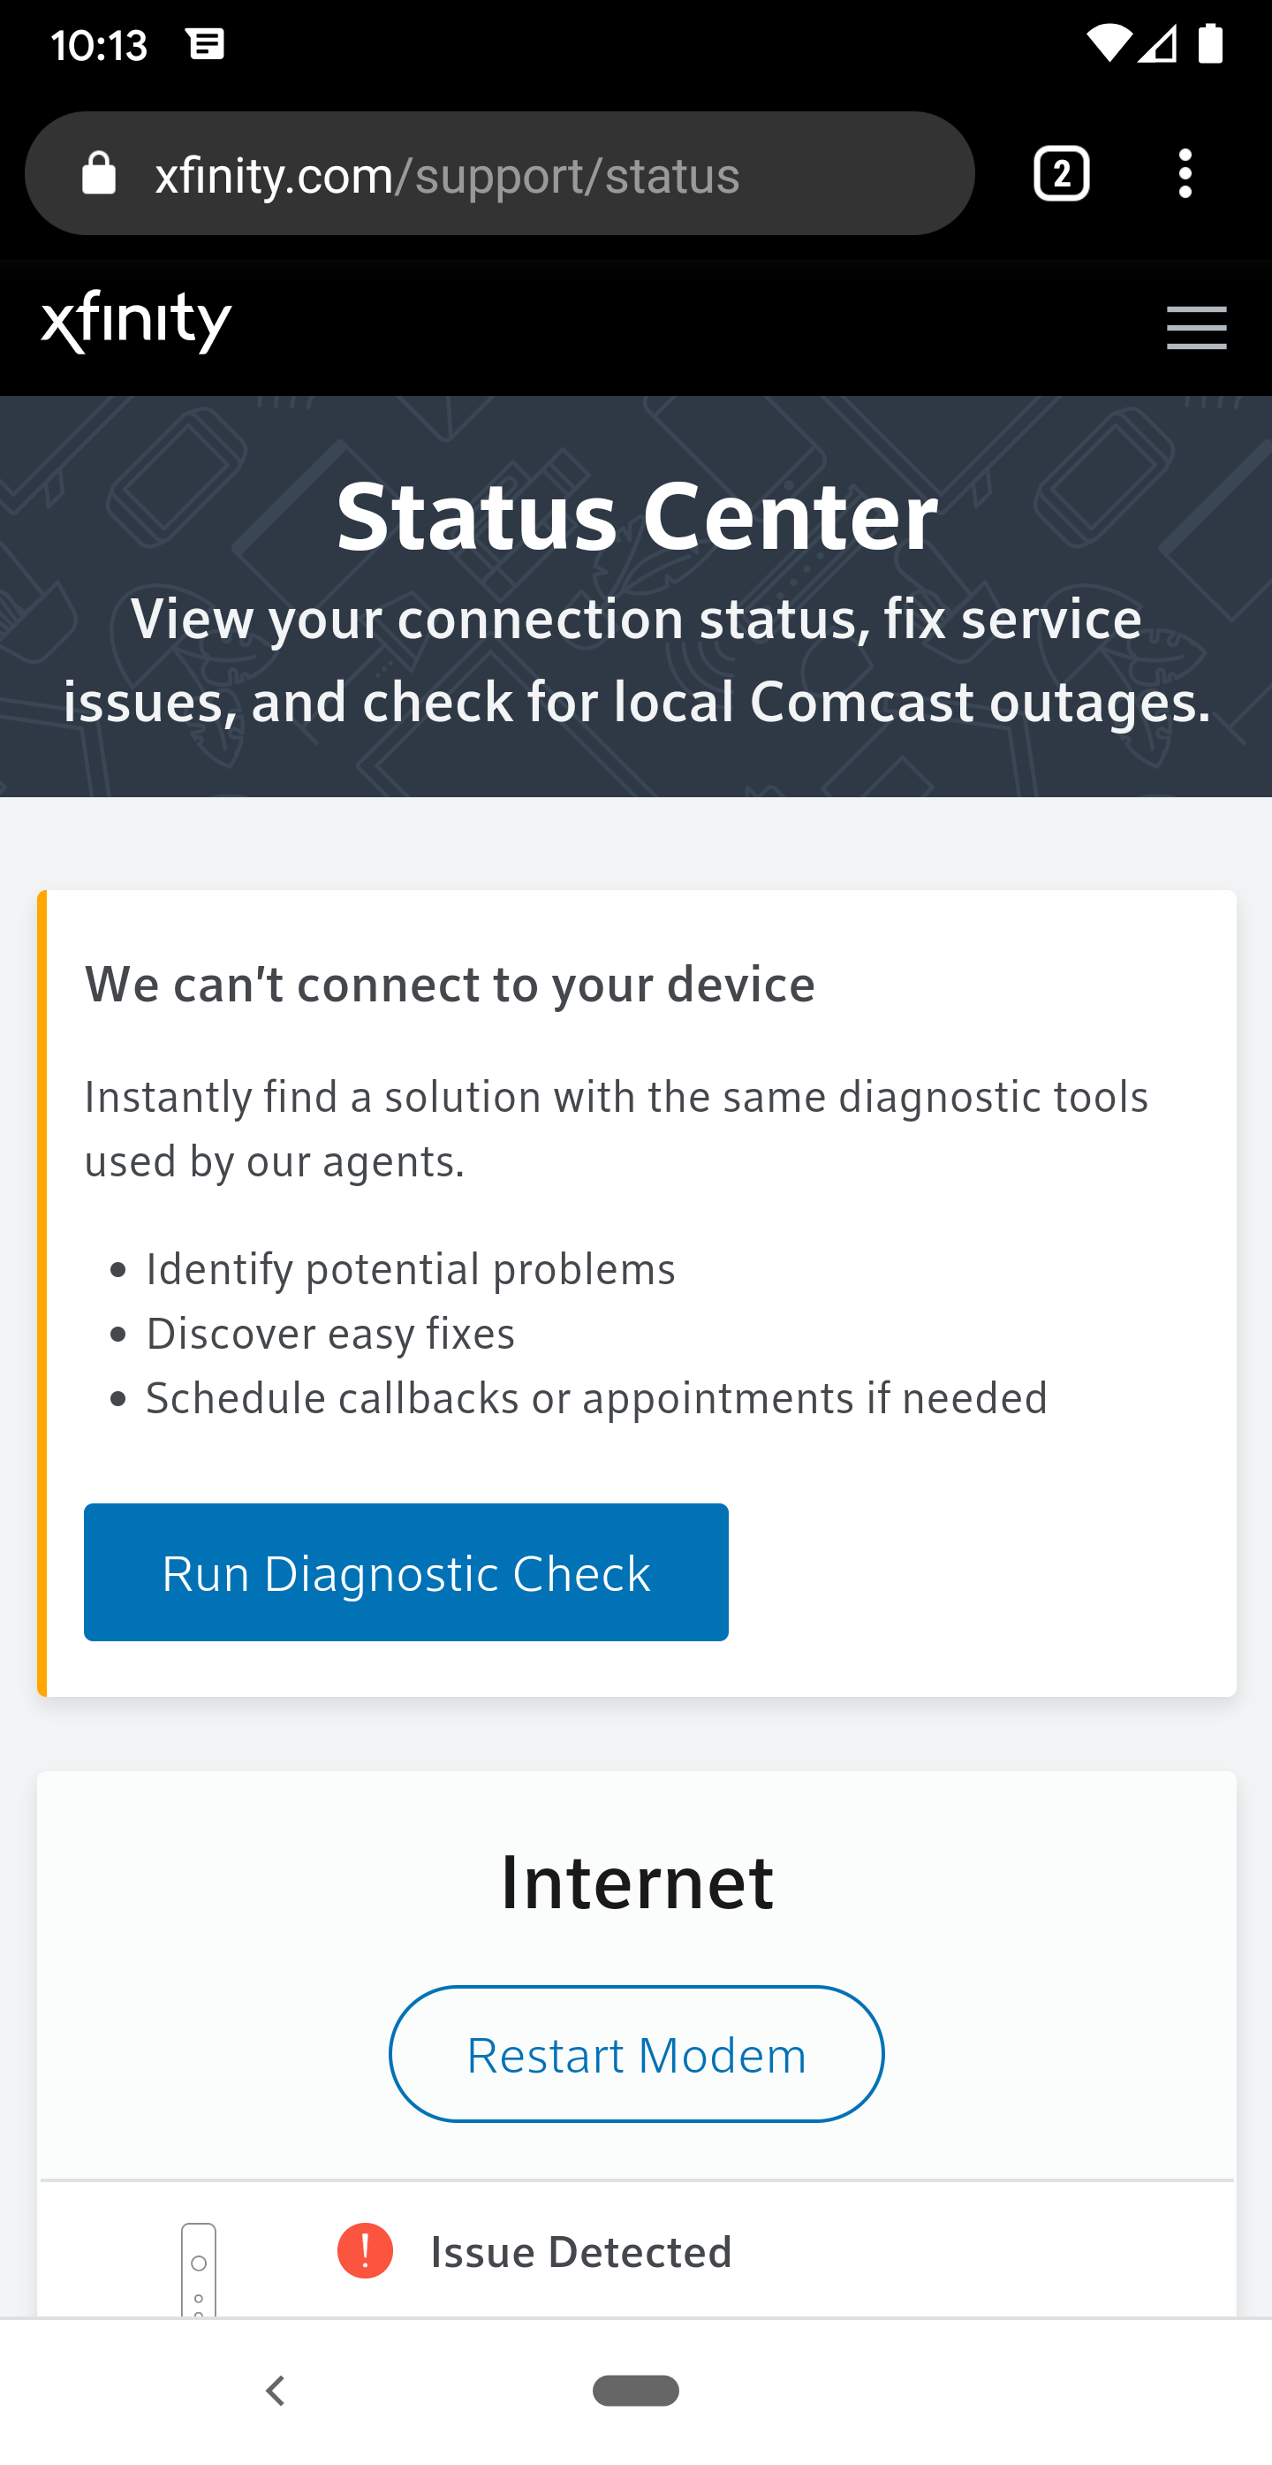Viewport: 1272px width, 2465px height.
Task: Tap the Android home pill
Action: pos(636,2389)
